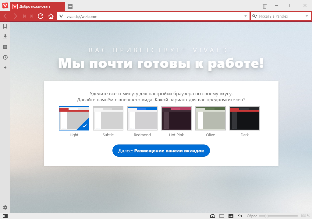Open Vivaldi settings gear icon
The height and width of the screenshot is (219, 312).
tap(5, 207)
